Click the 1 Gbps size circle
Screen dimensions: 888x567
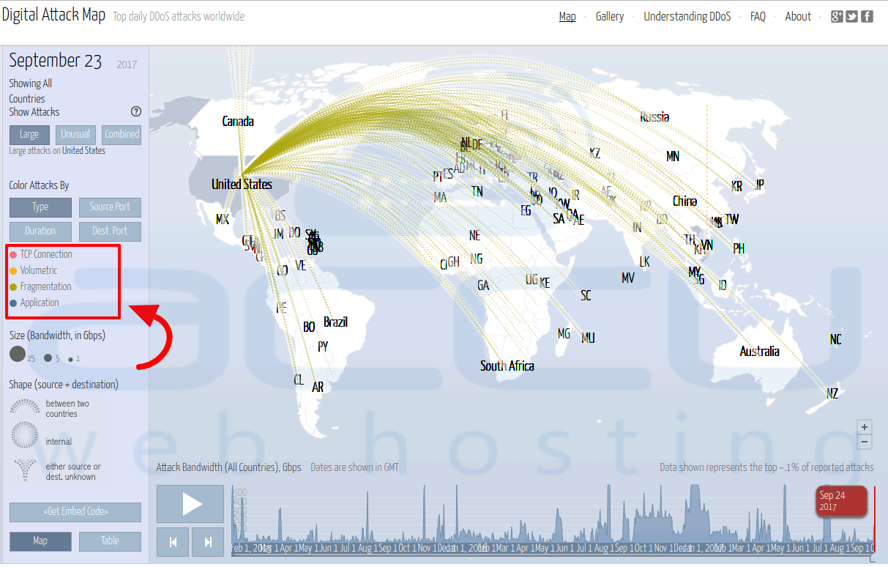click(70, 360)
